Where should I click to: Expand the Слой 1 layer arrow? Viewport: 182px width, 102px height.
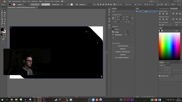click(x=141, y=11)
